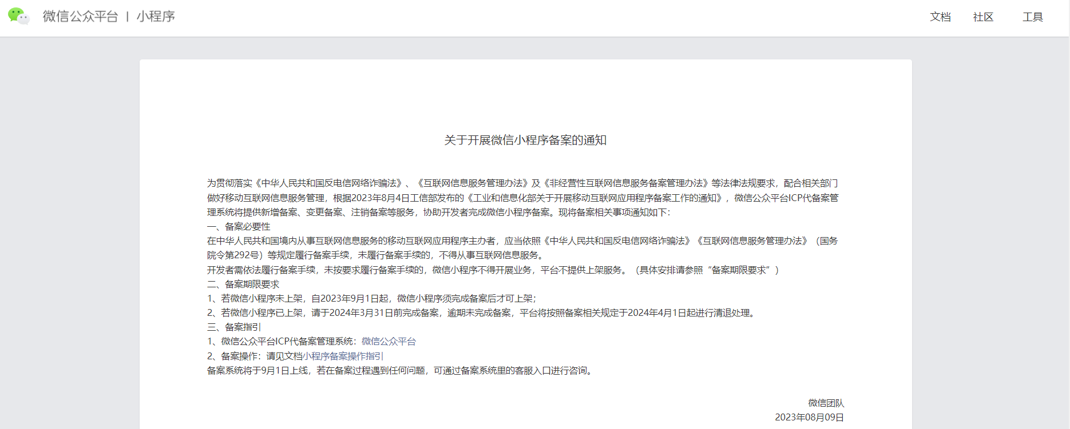This screenshot has height=429, width=1070.
Task: Click the line starting 开发者需依法履行备案手续
Action: 493,270
